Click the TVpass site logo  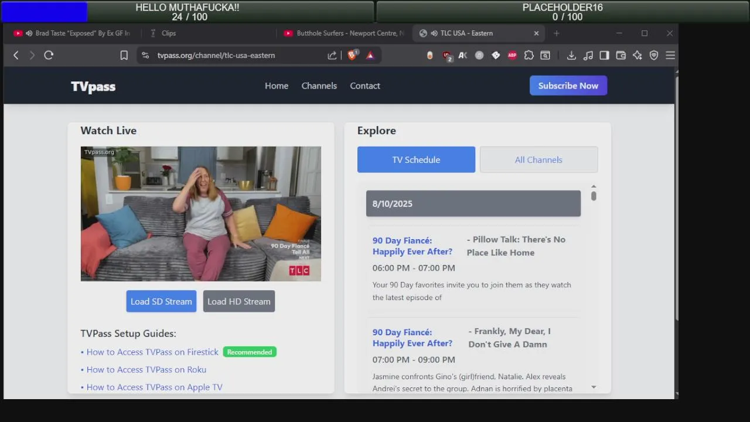click(93, 87)
